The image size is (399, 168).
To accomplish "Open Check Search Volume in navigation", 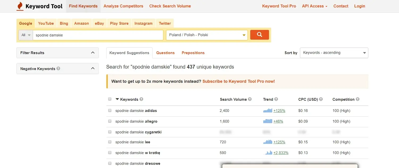I will click(170, 6).
